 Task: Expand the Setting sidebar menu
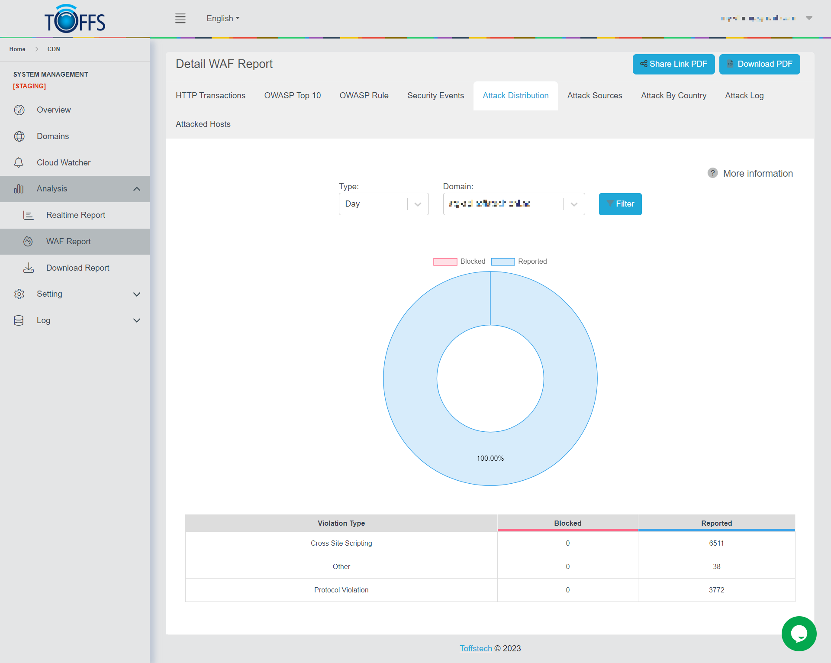pos(137,294)
